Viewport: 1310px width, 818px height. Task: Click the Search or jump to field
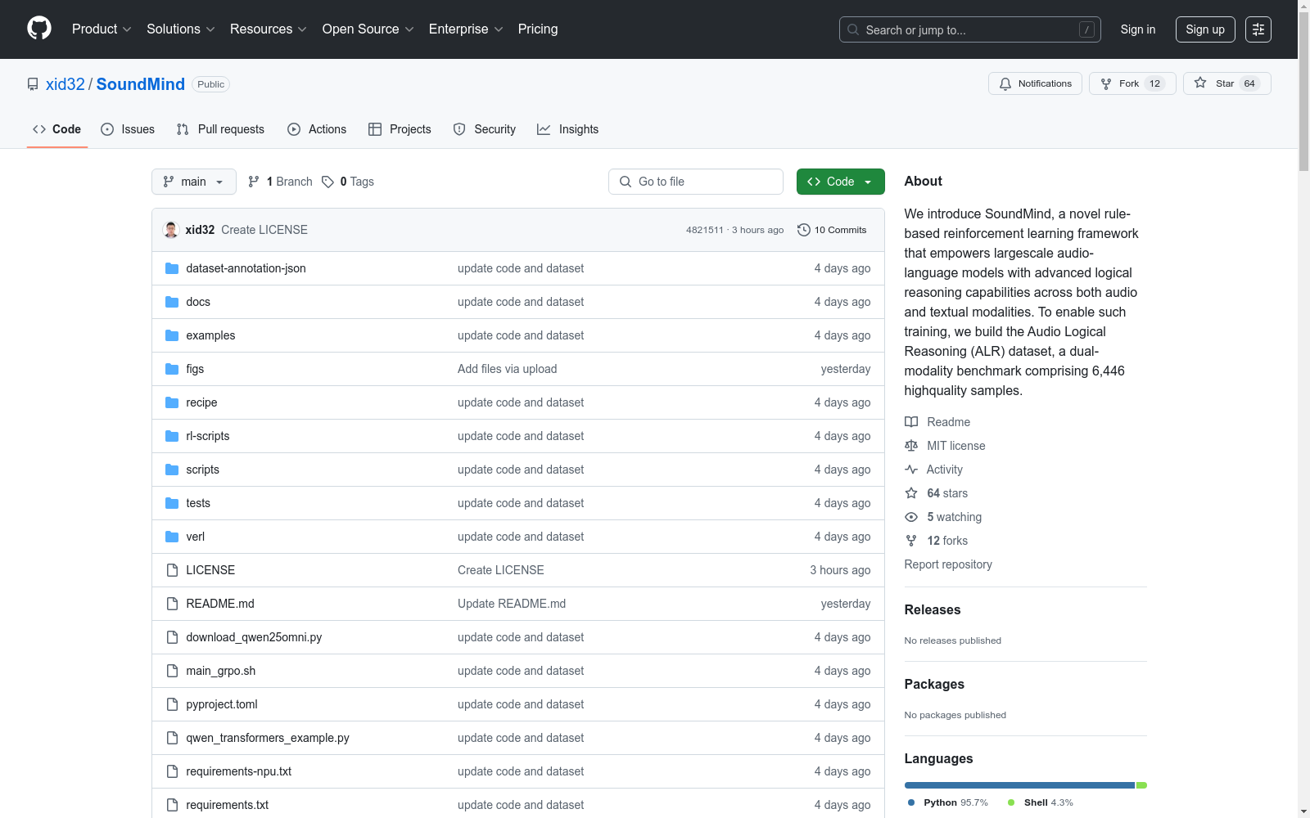pyautogui.click(x=970, y=29)
